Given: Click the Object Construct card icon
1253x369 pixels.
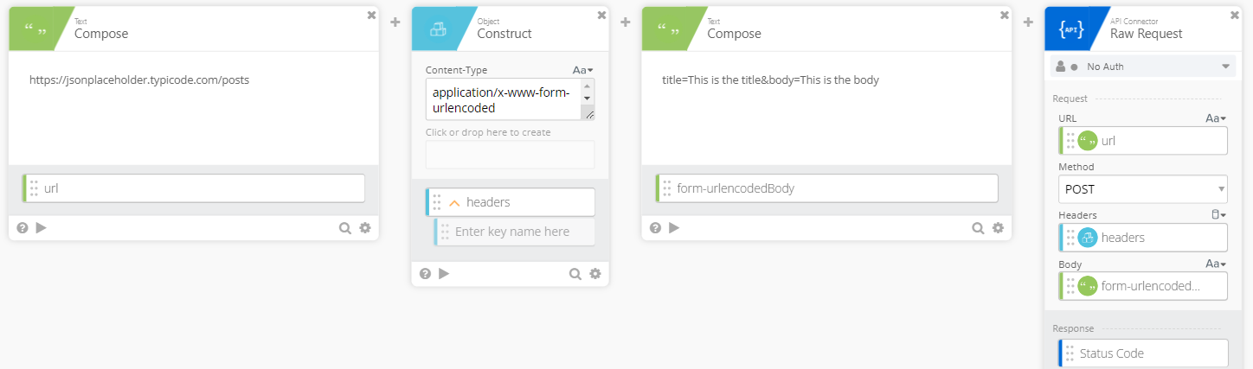Looking at the screenshot, I should pyautogui.click(x=438, y=29).
